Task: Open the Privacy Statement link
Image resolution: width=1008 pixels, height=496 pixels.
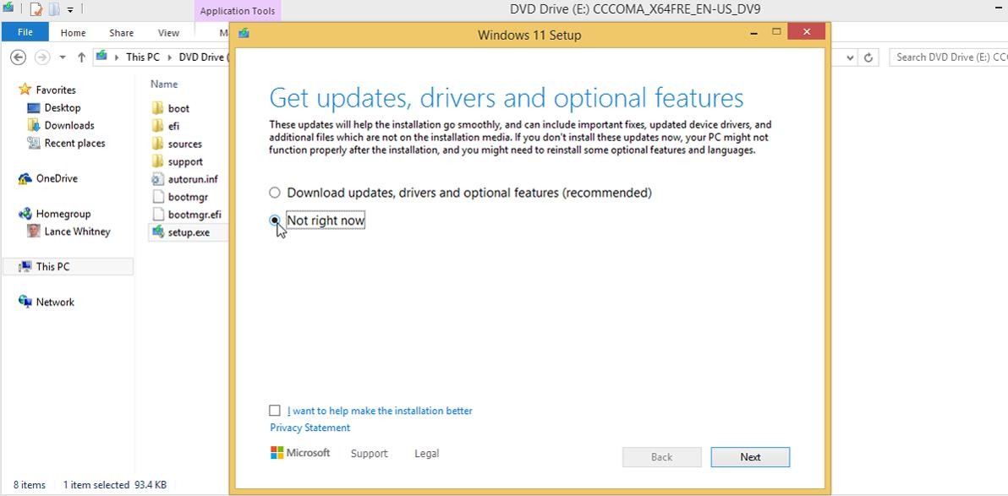Action: (x=310, y=428)
